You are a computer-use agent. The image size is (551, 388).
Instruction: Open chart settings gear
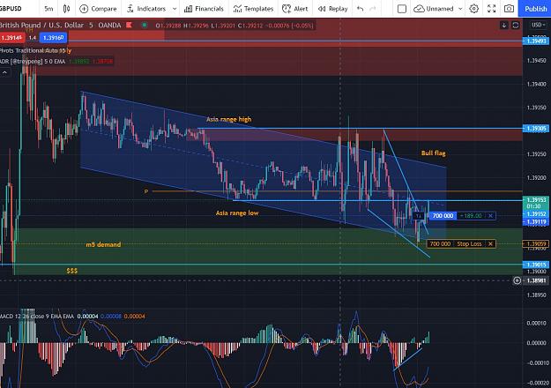click(x=474, y=9)
